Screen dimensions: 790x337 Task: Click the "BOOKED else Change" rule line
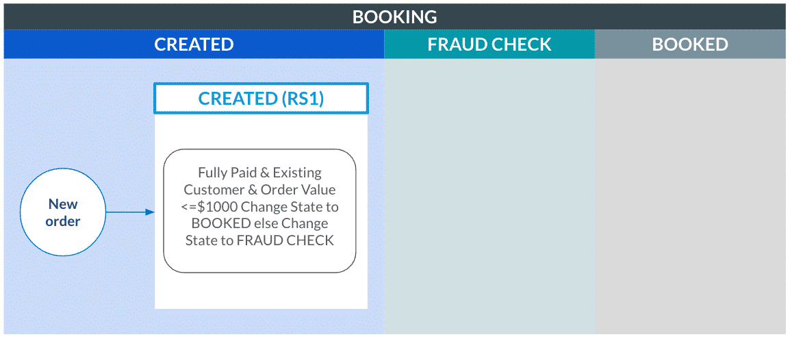pos(259,223)
